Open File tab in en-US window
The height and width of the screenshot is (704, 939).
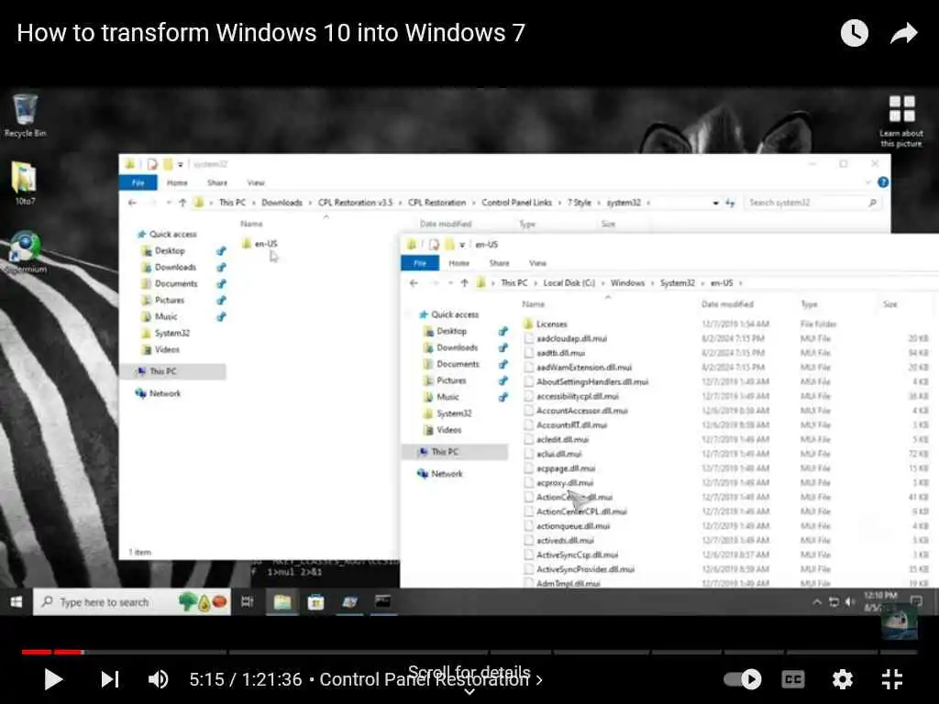420,263
